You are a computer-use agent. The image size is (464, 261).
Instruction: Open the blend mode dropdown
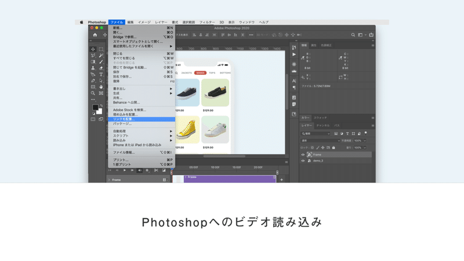coord(320,140)
